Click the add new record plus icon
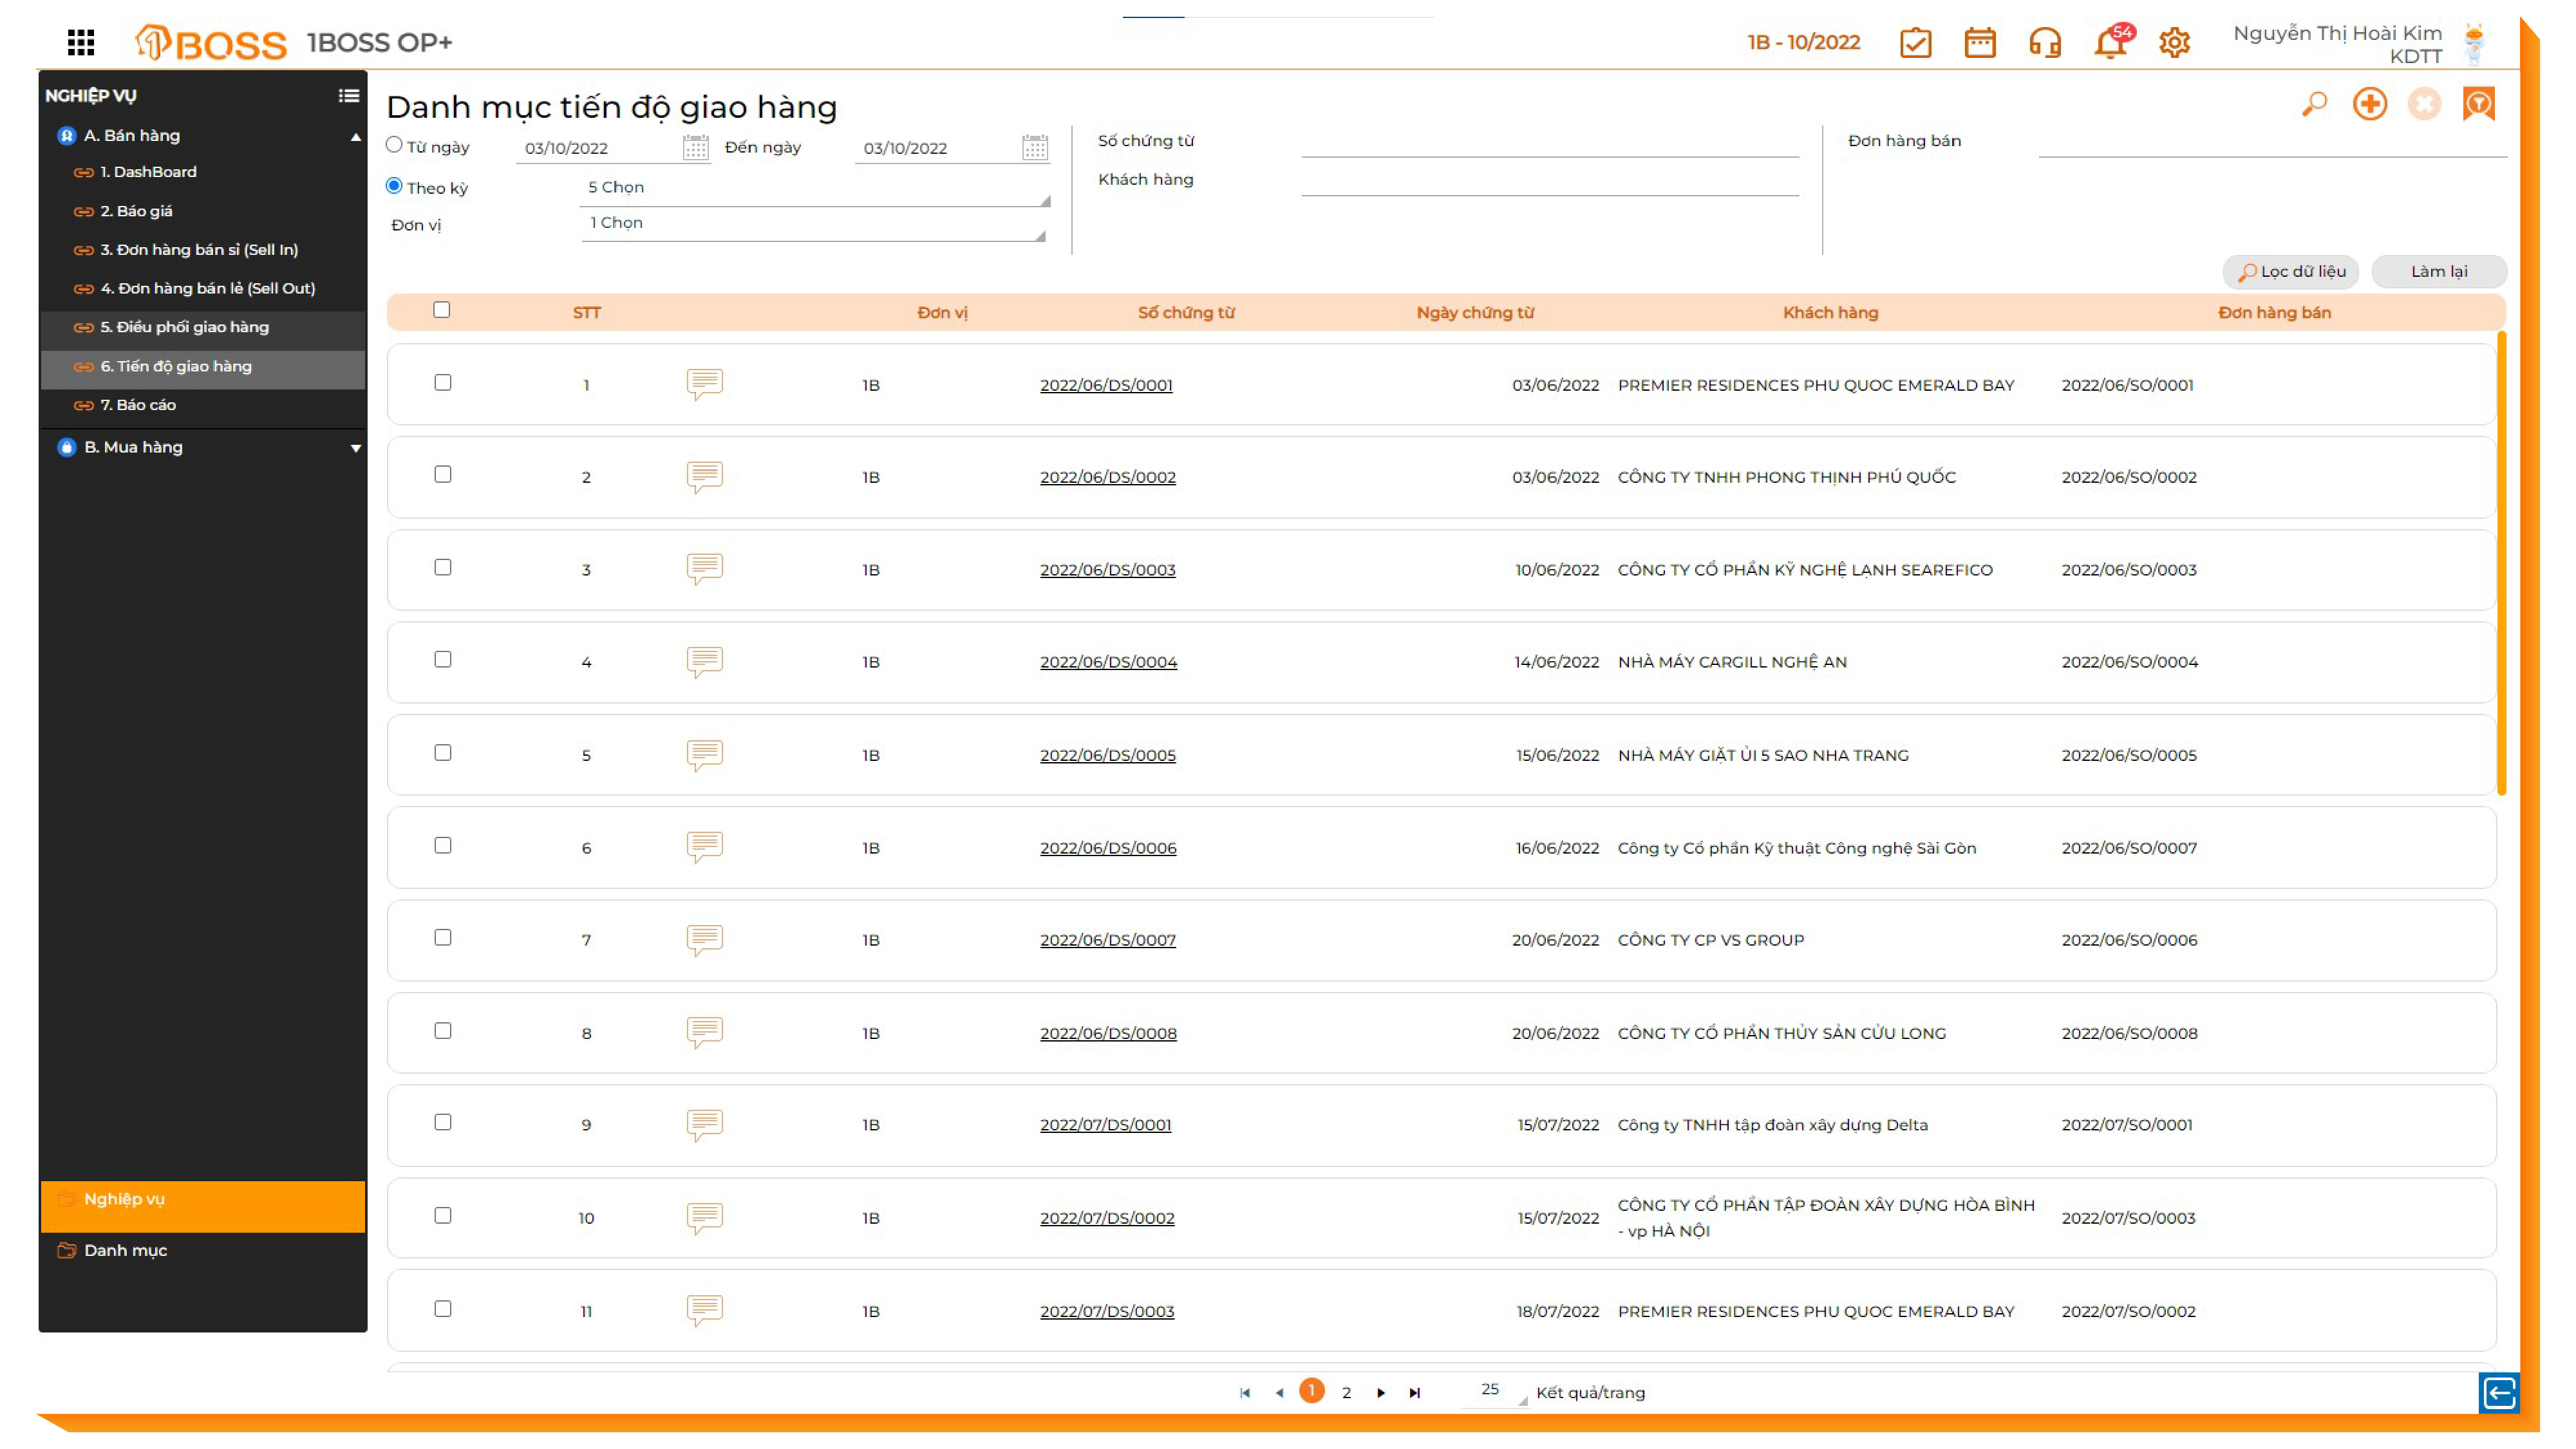Viewport: 2576px width, 1449px height. [x=2369, y=104]
